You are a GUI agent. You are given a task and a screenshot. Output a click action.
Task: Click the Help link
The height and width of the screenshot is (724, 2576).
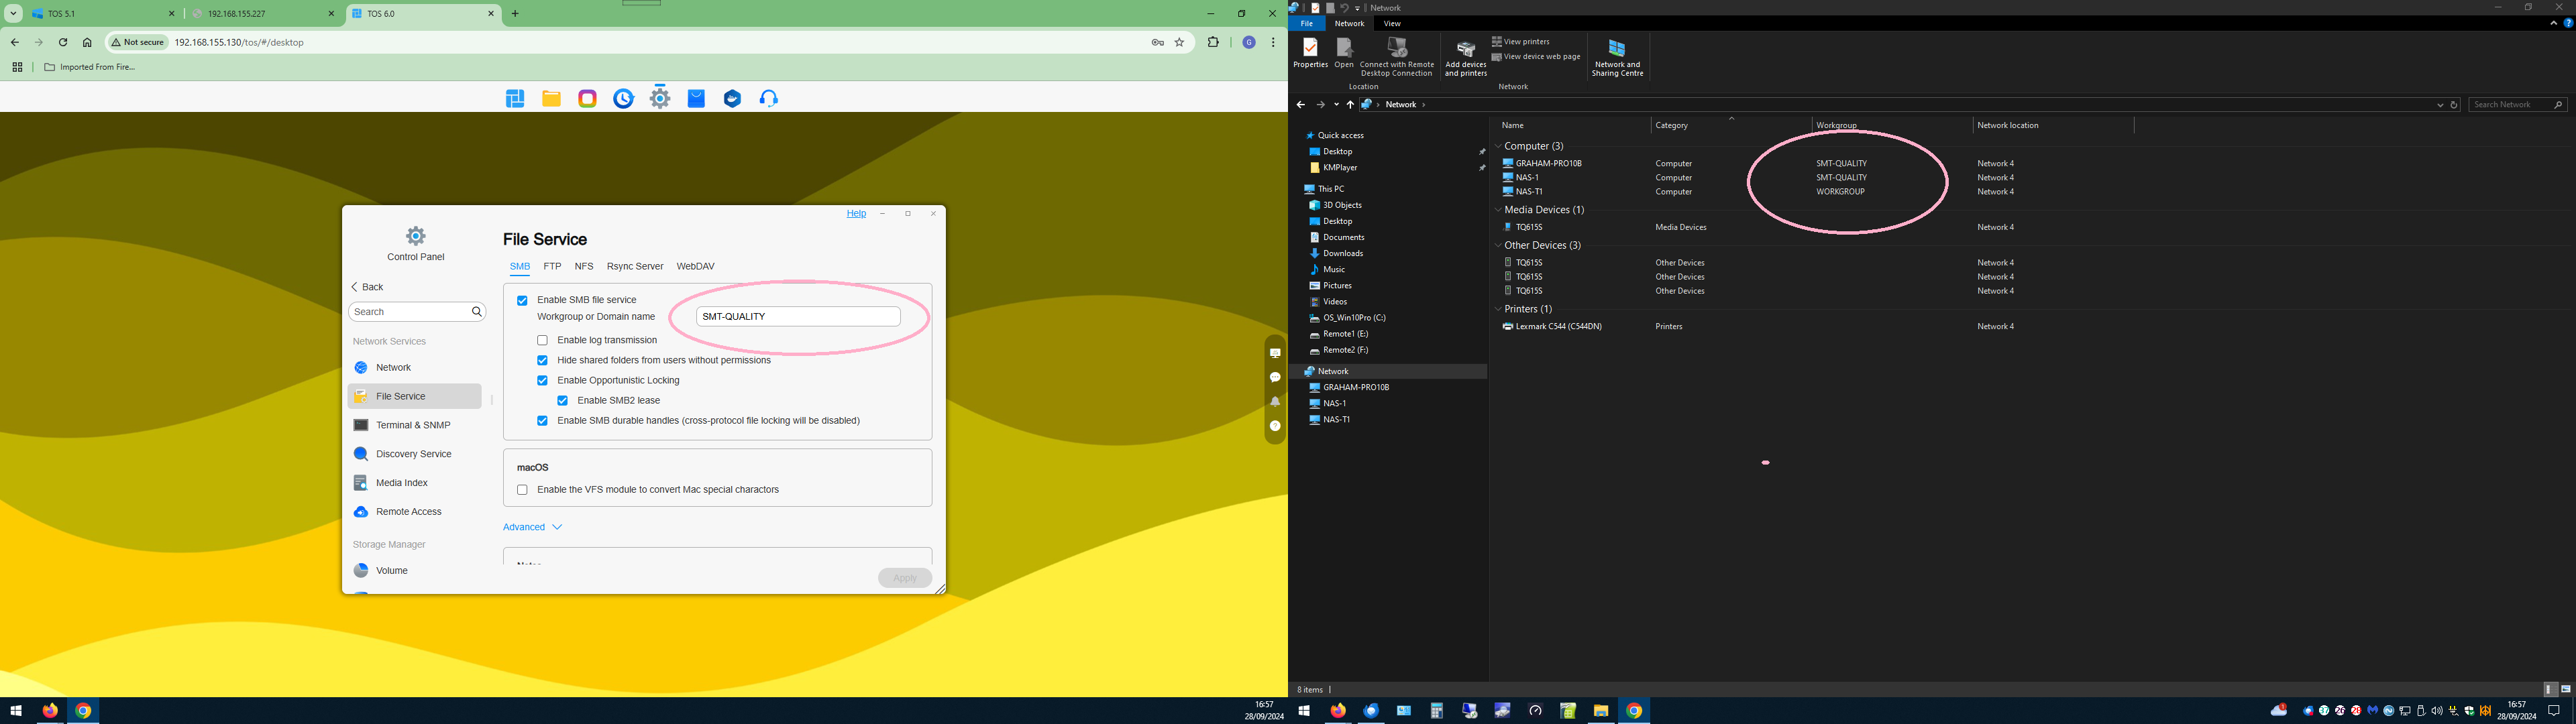856,213
